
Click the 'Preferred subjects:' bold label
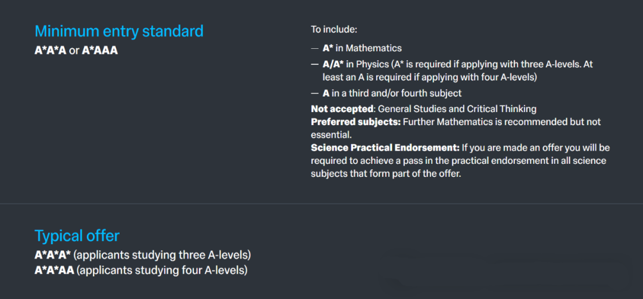coord(355,123)
